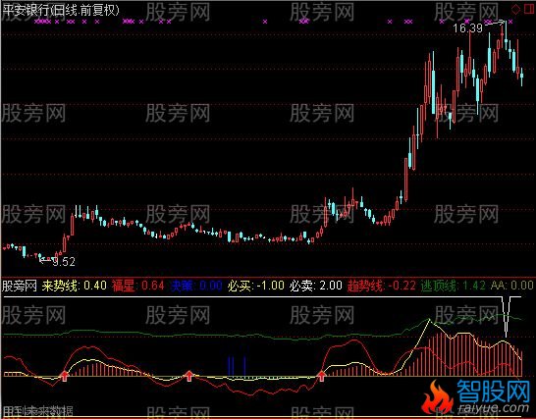The height and width of the screenshot is (419, 536).
Task: Click the 用到未来数据 warning text
Action: pyautogui.click(x=37, y=411)
